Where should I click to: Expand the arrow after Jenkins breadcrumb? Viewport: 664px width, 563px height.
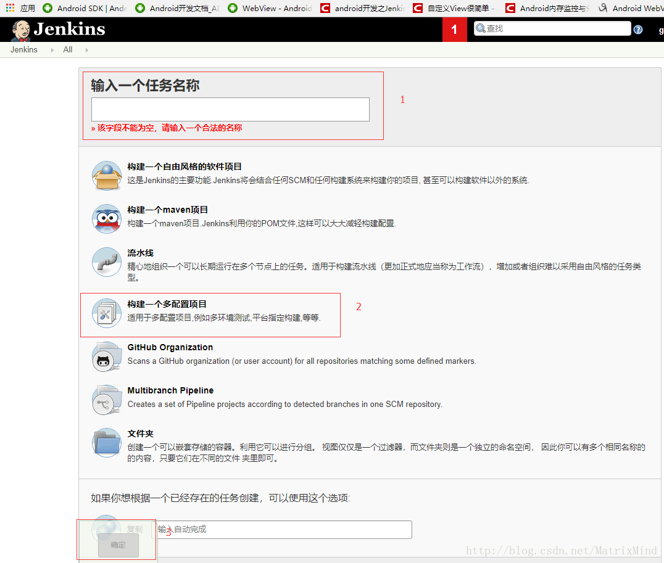[x=52, y=50]
